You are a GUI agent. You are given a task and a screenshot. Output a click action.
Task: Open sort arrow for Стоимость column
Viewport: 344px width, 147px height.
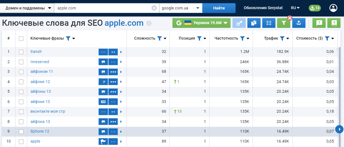coord(333,38)
